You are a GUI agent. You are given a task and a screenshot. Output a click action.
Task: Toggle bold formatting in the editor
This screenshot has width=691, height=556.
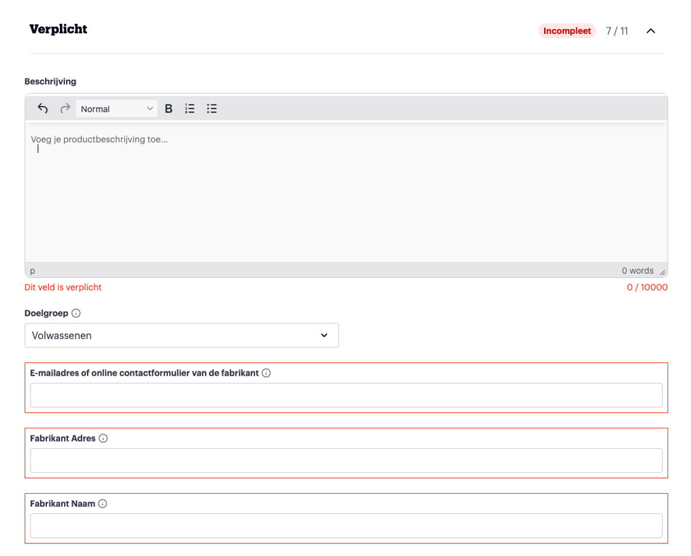pos(169,108)
